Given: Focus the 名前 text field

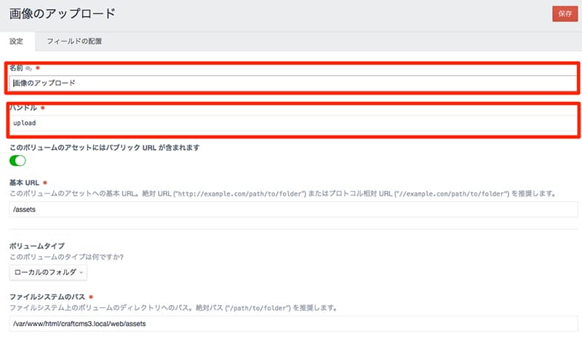Looking at the screenshot, I should point(291,83).
